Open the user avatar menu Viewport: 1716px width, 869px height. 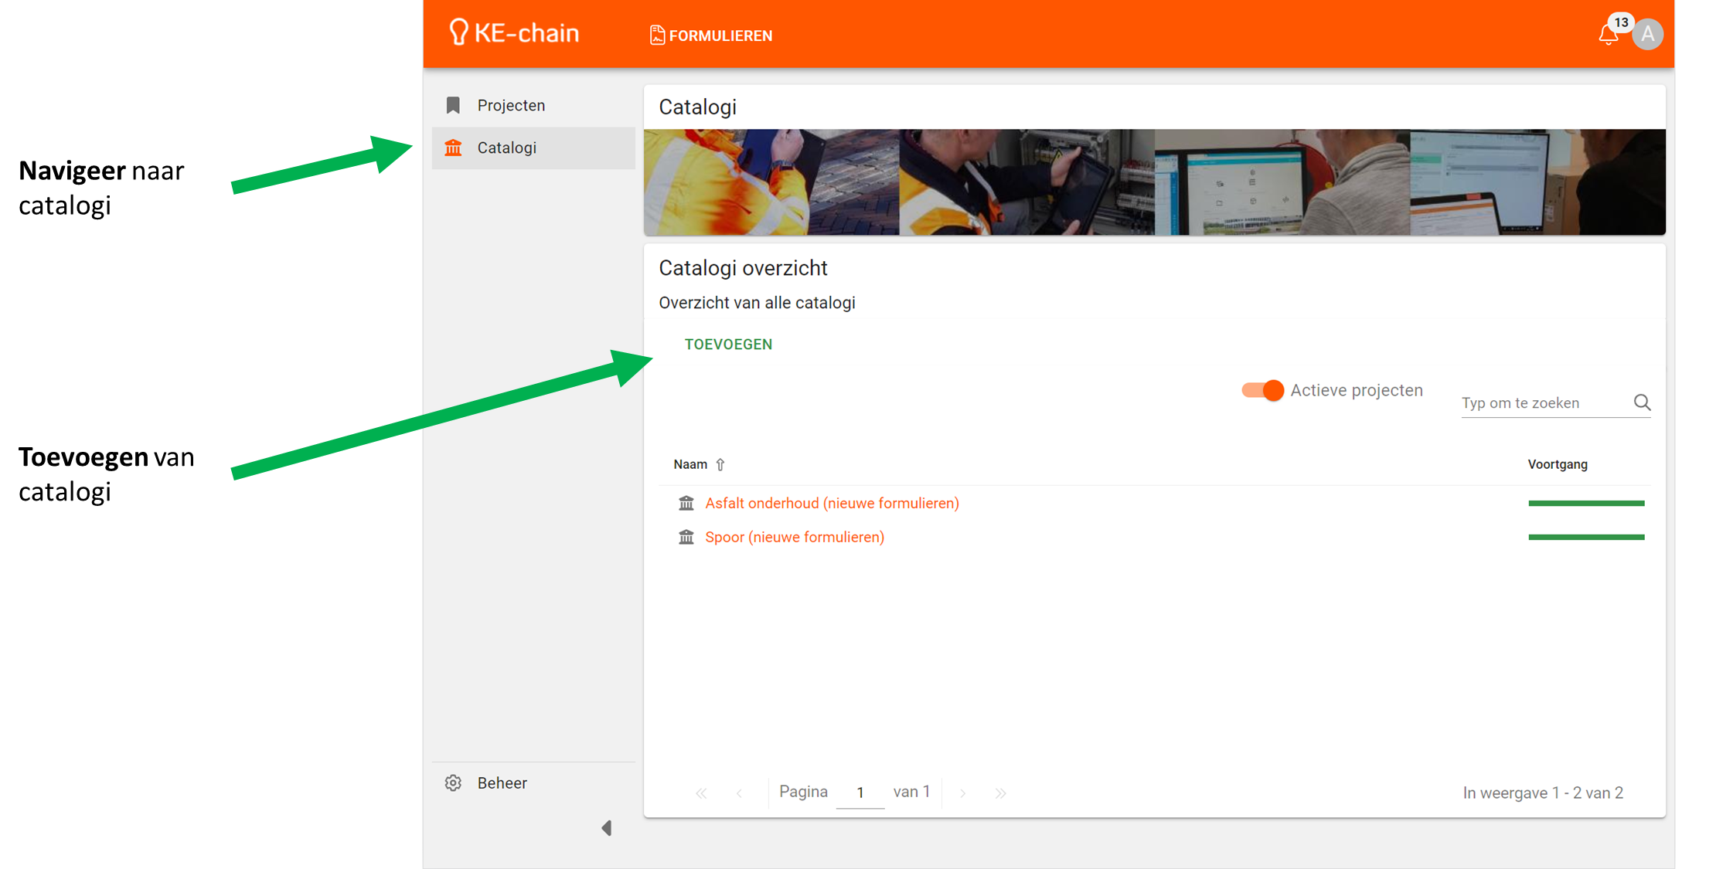pos(1647,35)
